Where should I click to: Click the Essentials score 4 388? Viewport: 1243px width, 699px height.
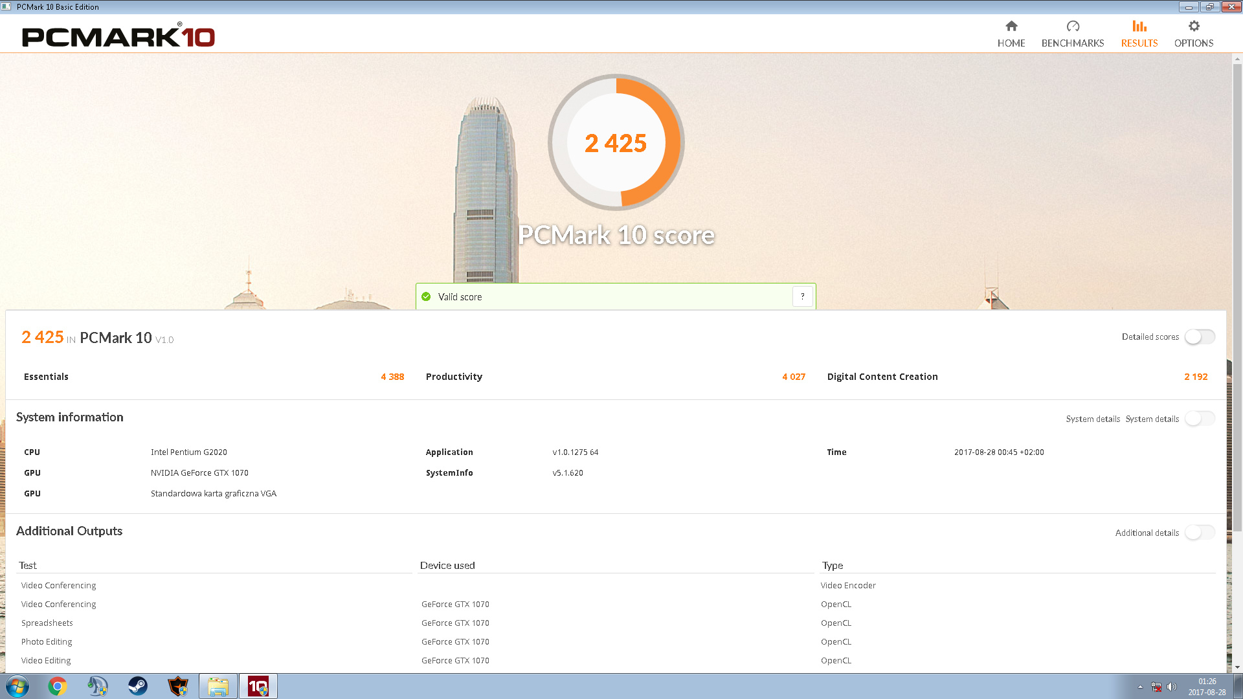point(392,377)
